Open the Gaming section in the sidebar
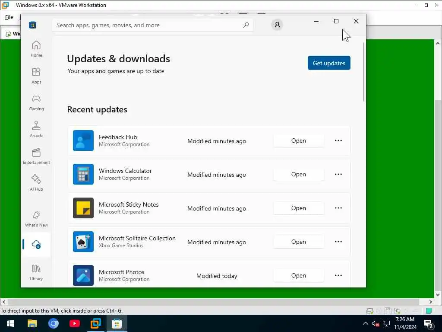 tap(36, 103)
